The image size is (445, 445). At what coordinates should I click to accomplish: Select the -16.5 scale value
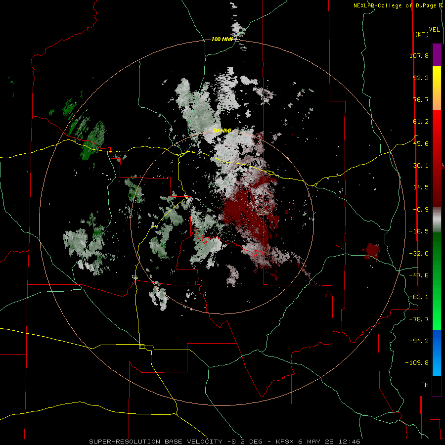point(419,231)
